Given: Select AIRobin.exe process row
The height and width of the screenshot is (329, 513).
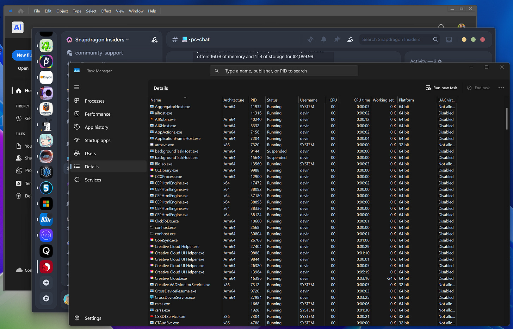Looking at the screenshot, I should (x=303, y=120).
